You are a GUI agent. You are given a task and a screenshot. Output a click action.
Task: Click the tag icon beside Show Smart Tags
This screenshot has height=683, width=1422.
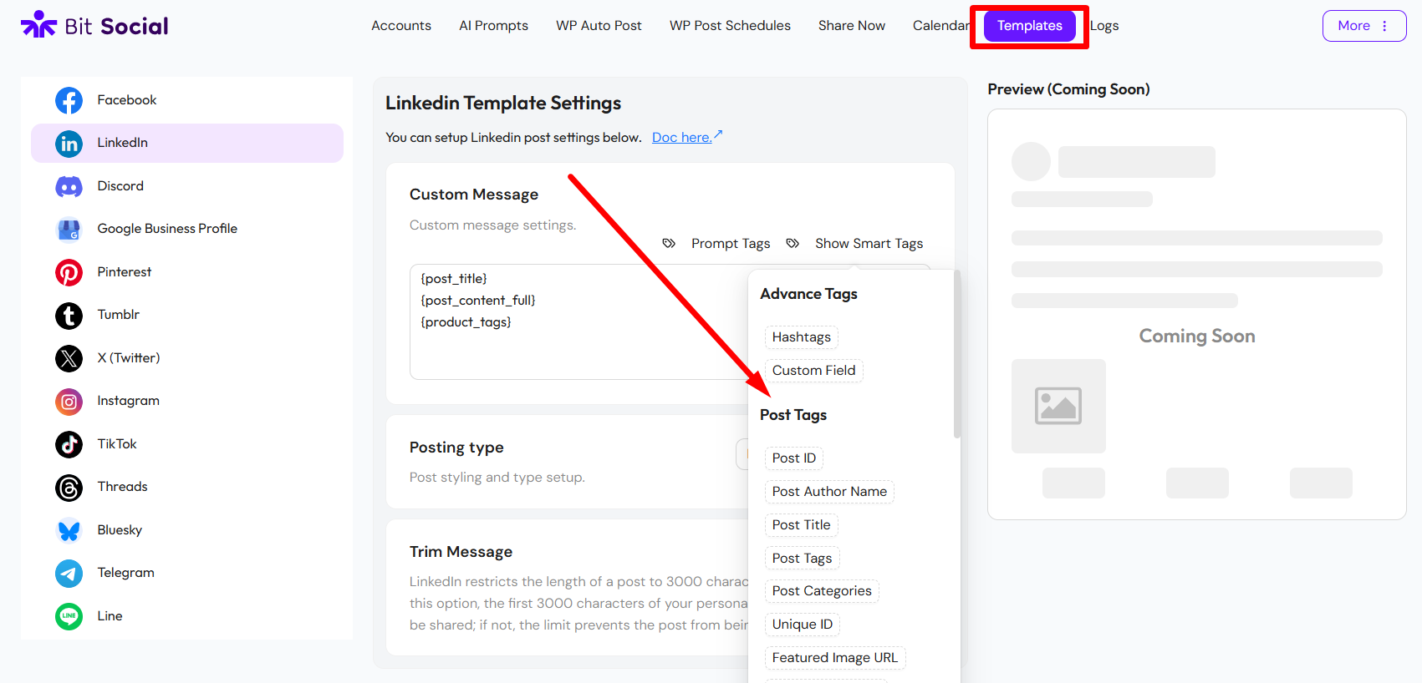pyautogui.click(x=793, y=244)
